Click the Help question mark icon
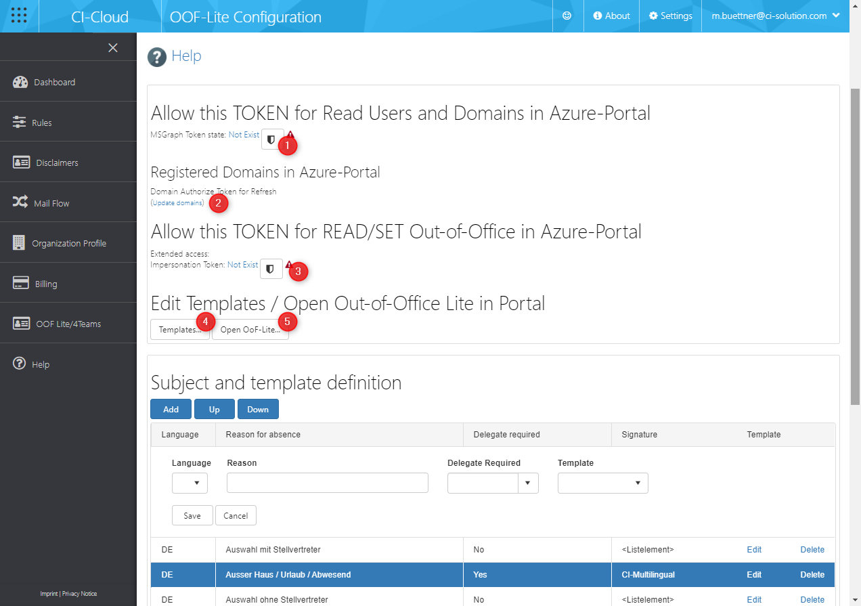861x606 pixels. [157, 57]
